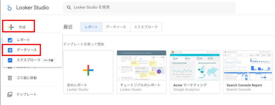Click the explorer line chart icon

pyautogui.click(x=10, y=60)
